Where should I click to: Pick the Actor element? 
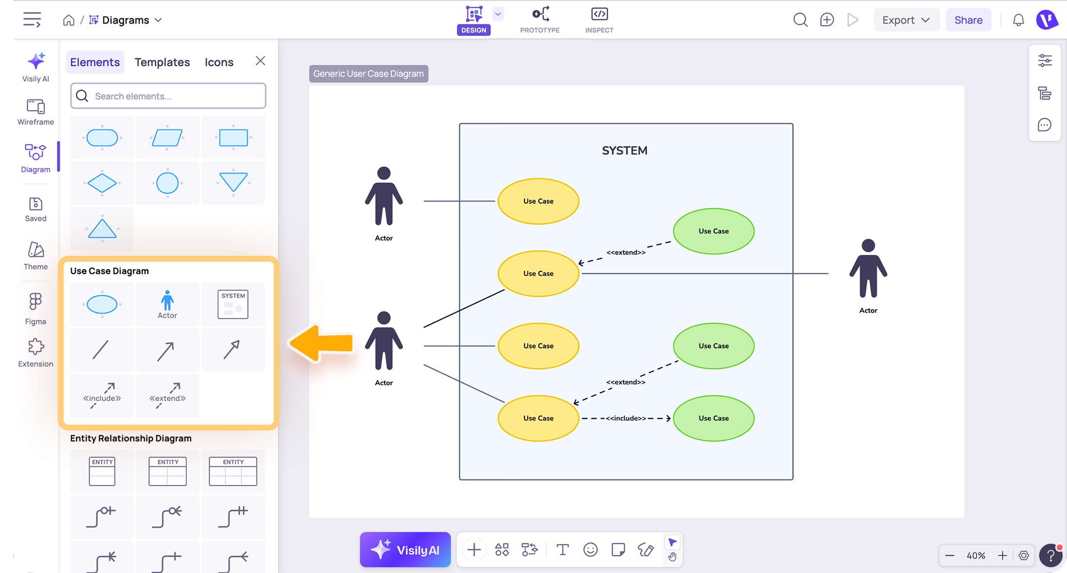point(167,304)
